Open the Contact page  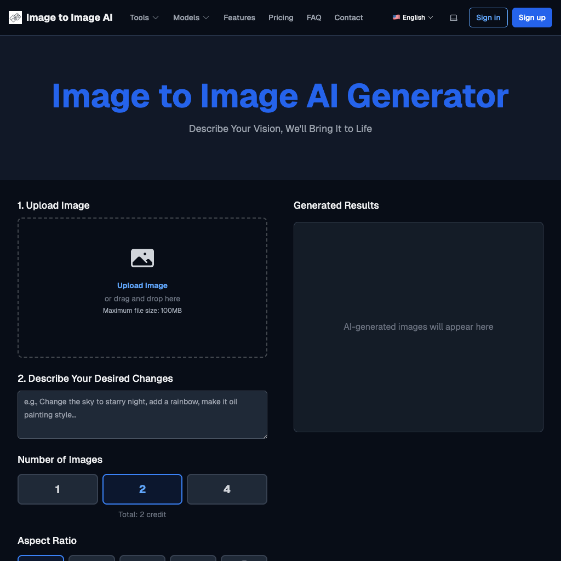[x=348, y=18]
